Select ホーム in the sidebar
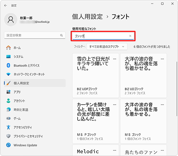 pyautogui.click(x=35, y=48)
